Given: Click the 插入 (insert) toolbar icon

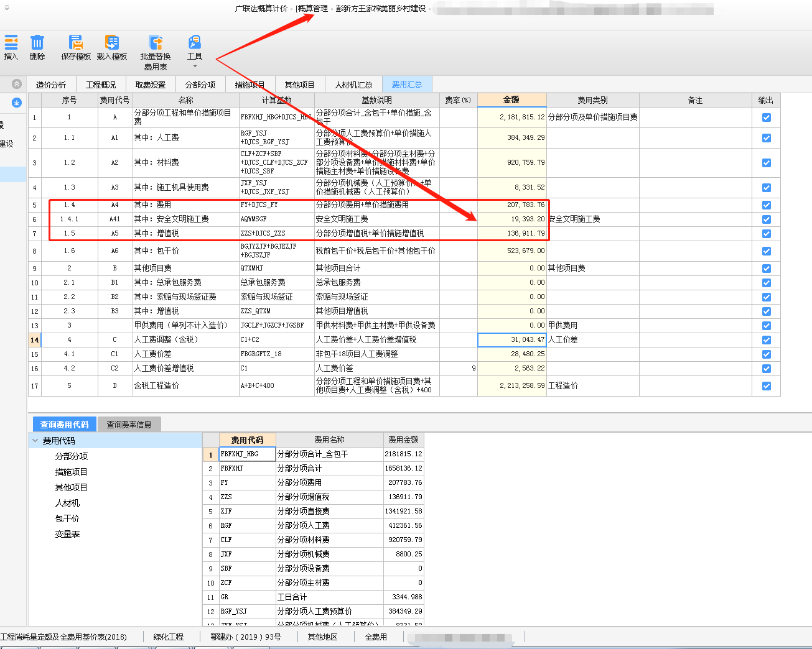Looking at the screenshot, I should (11, 42).
